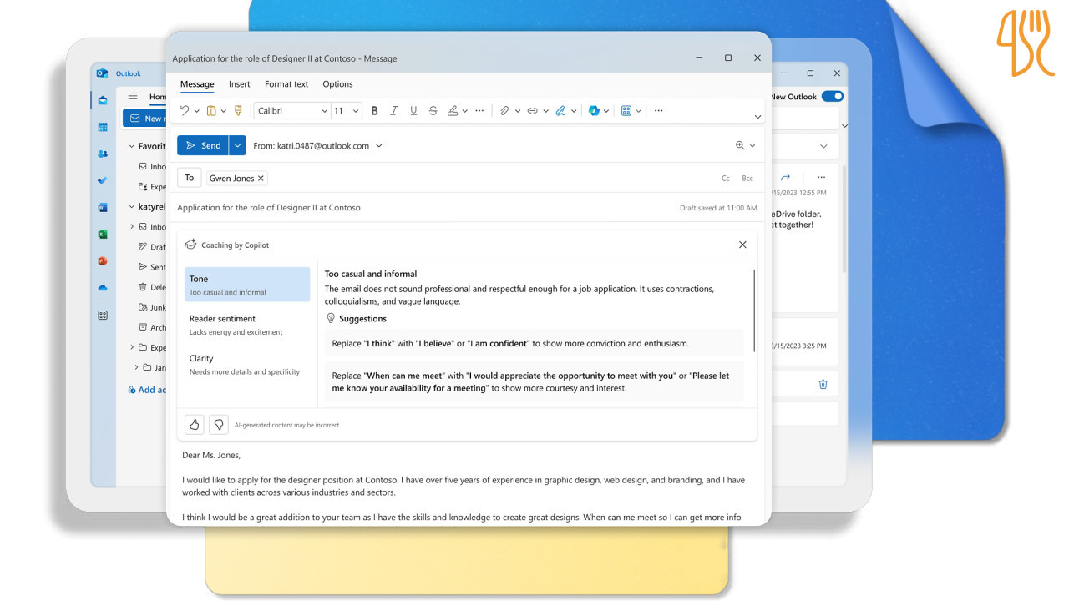Viewport: 1069px width, 601px height.
Task: Show the Bcc field
Action: tap(747, 179)
